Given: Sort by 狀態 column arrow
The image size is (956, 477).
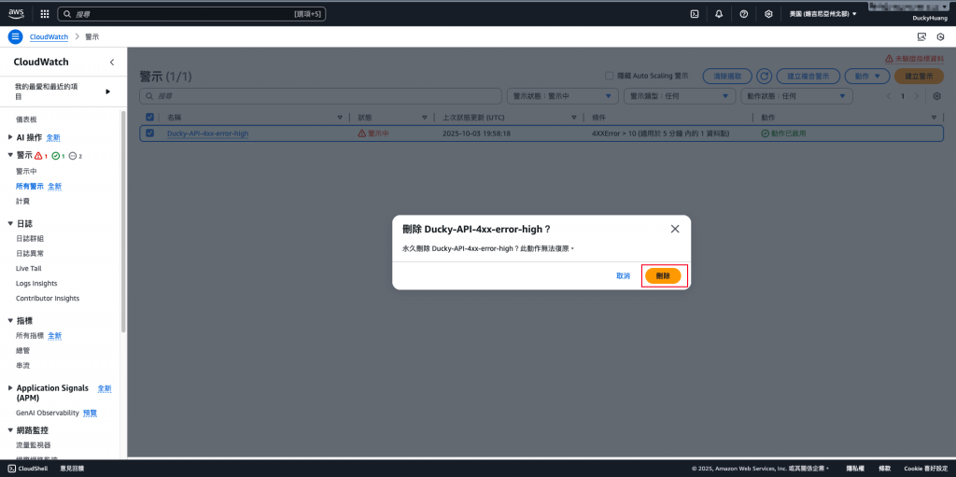Looking at the screenshot, I should (425, 117).
